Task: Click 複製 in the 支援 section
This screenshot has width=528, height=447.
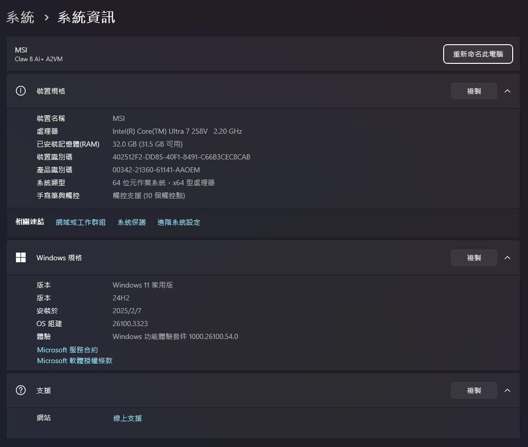Action: coord(474,390)
